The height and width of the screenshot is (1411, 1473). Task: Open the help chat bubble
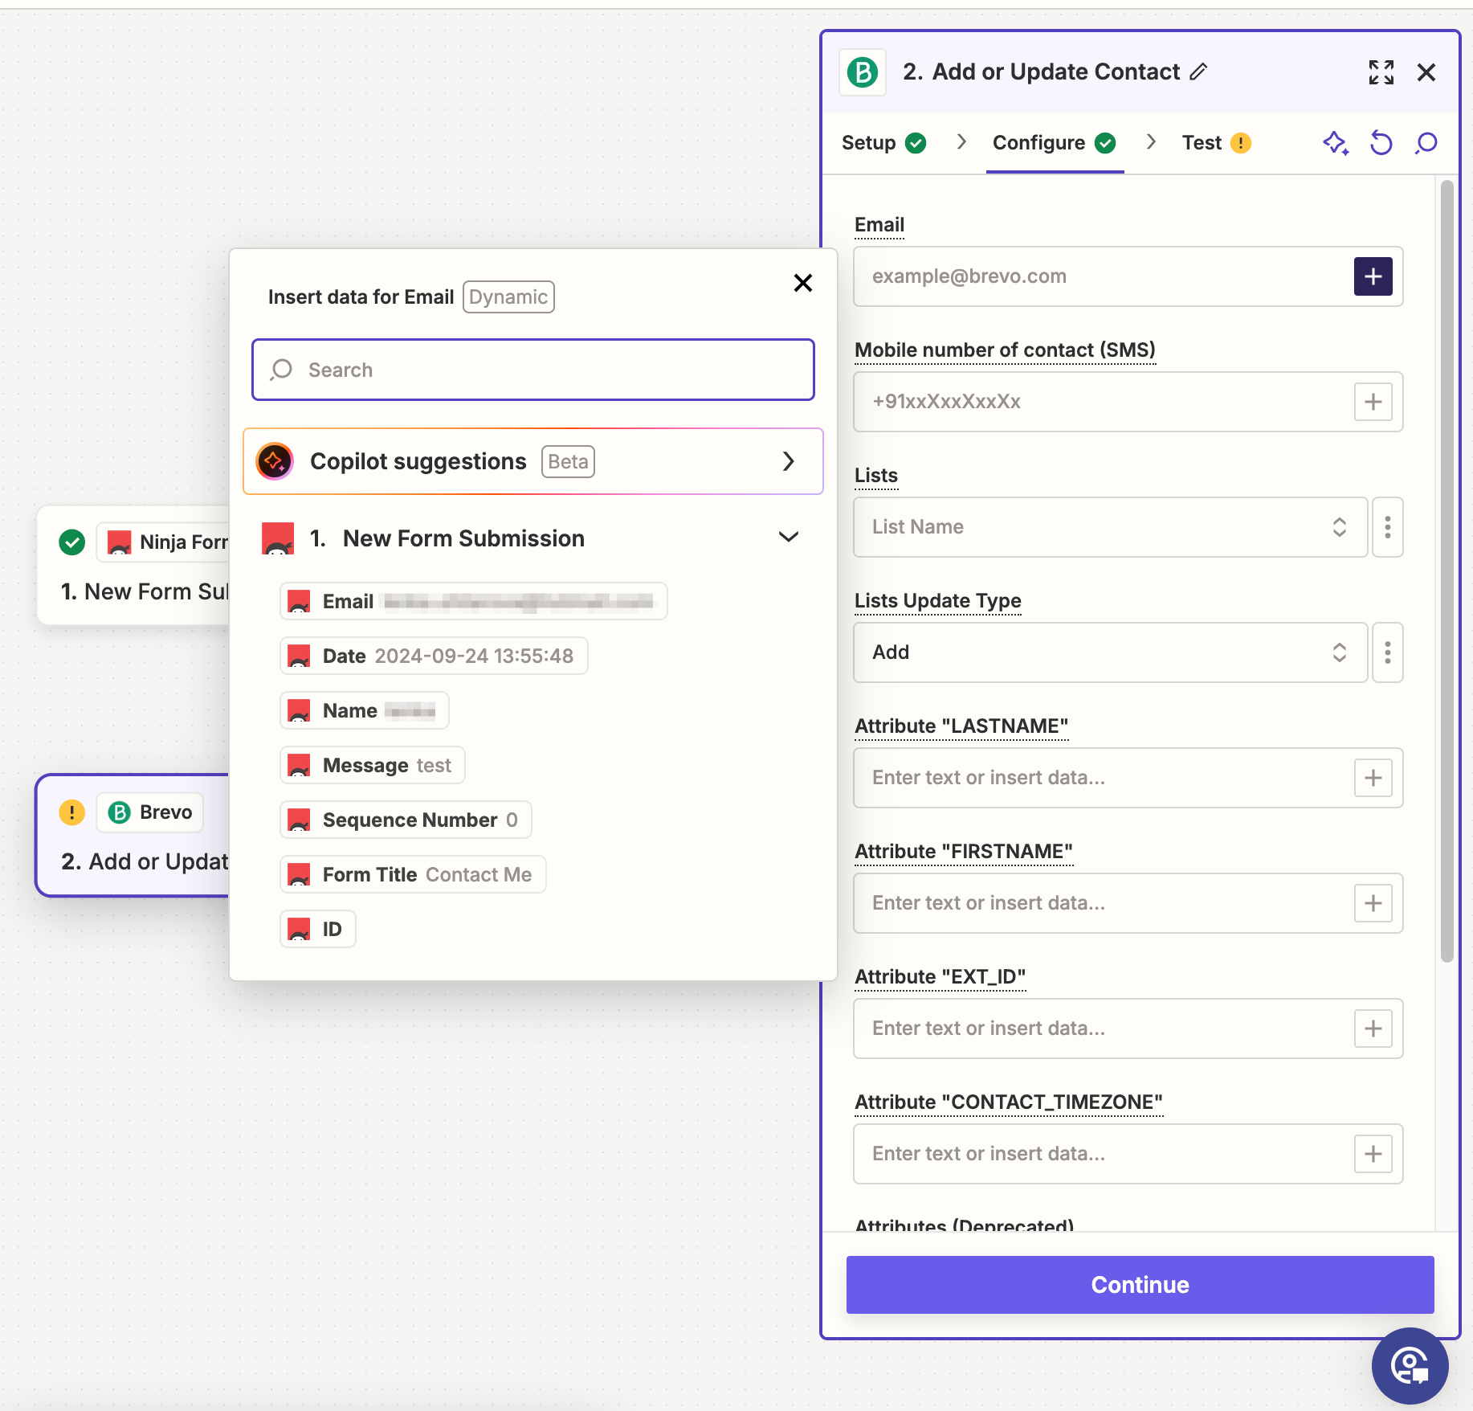pyautogui.click(x=1410, y=1365)
